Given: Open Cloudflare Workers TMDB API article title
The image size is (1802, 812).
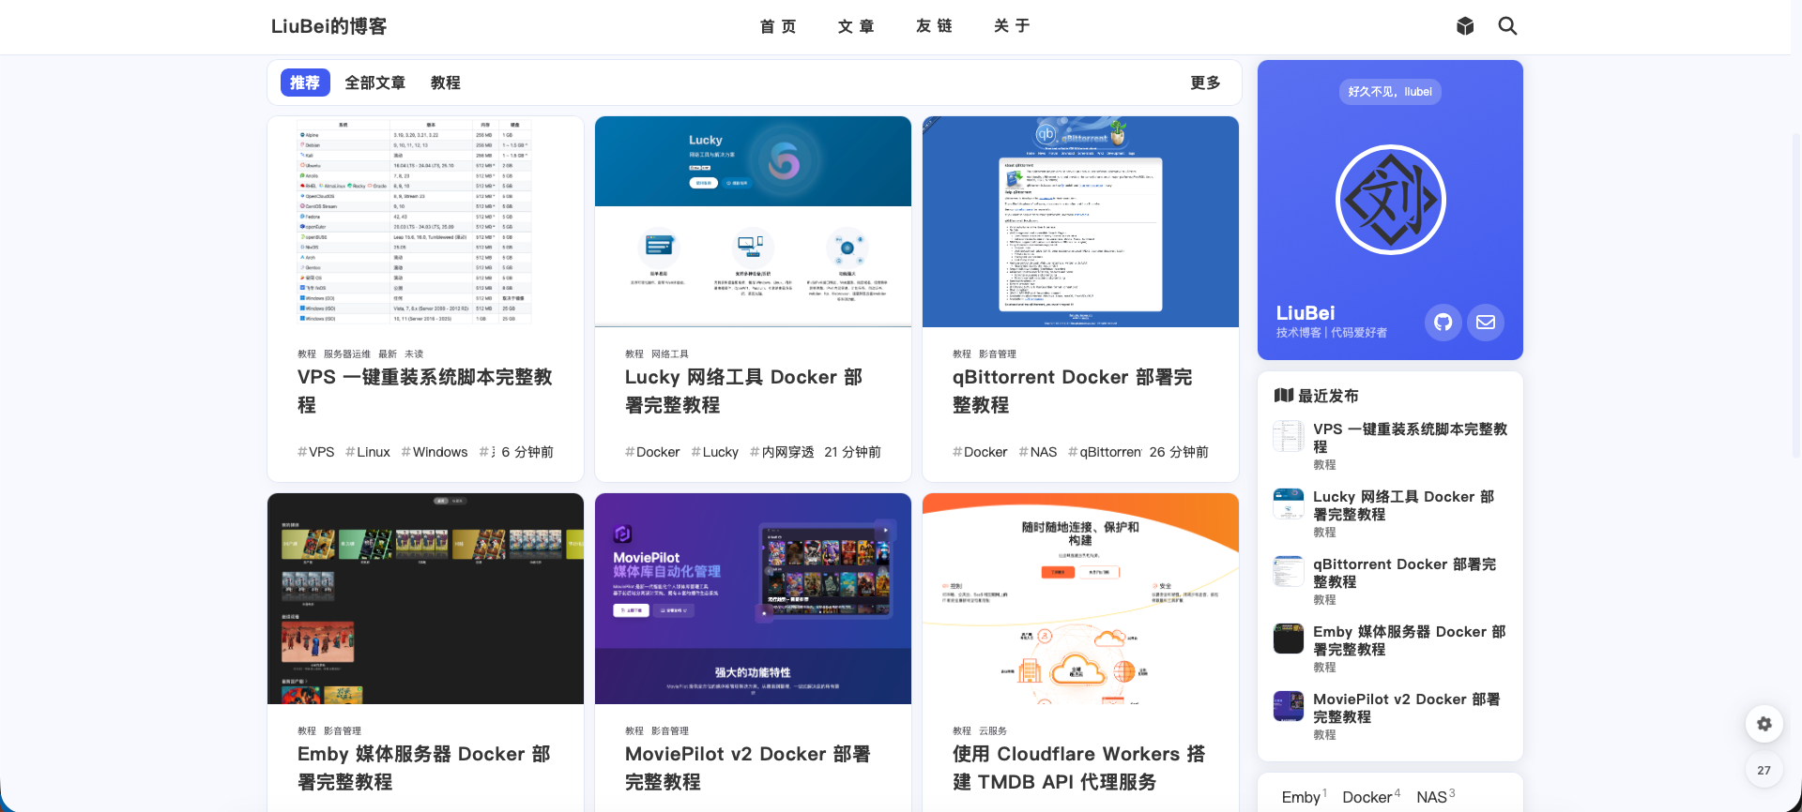Looking at the screenshot, I should (x=1079, y=768).
